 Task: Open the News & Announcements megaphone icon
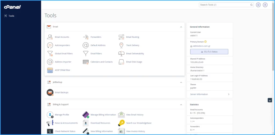pos(50,123)
